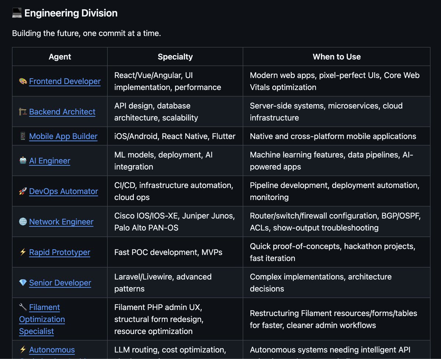441x359 pixels.
Task: Open the Backend Architect link
Action: click(x=62, y=112)
